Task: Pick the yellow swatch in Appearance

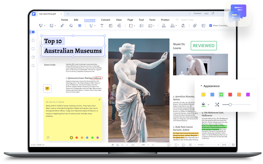Action: [x=203, y=95]
